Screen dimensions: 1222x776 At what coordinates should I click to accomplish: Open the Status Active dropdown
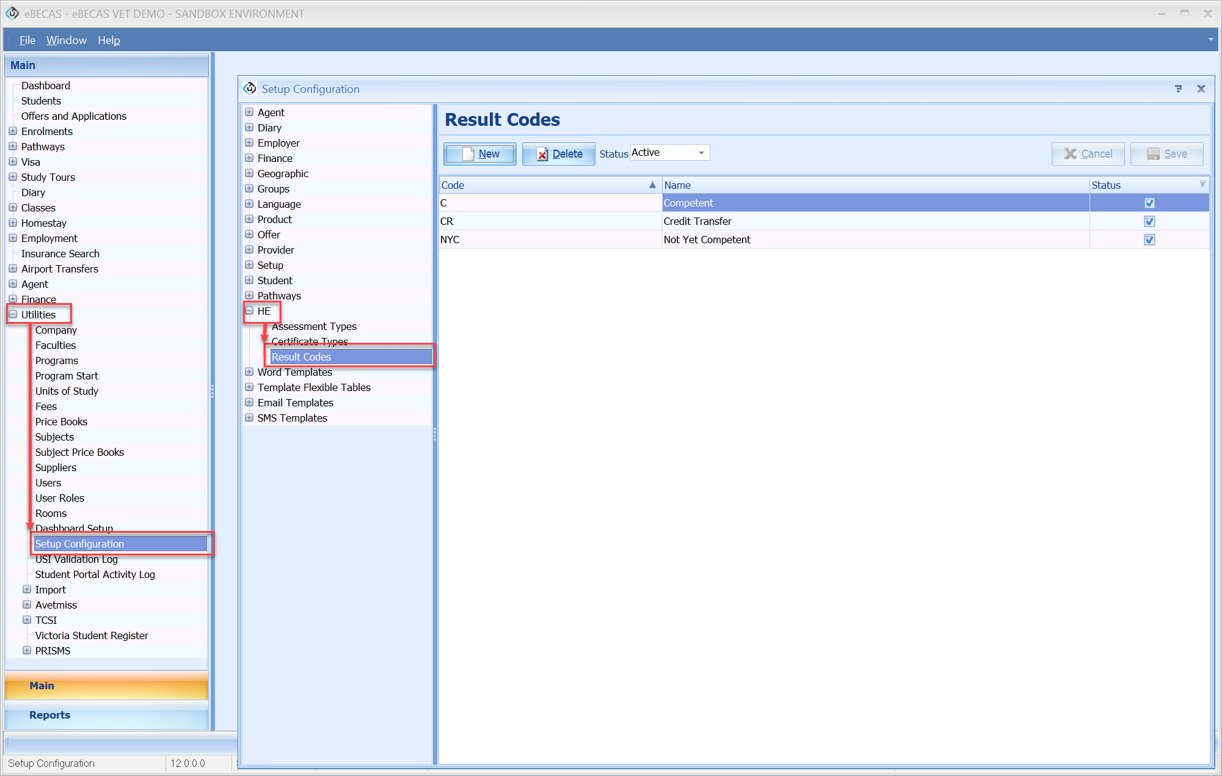(701, 153)
